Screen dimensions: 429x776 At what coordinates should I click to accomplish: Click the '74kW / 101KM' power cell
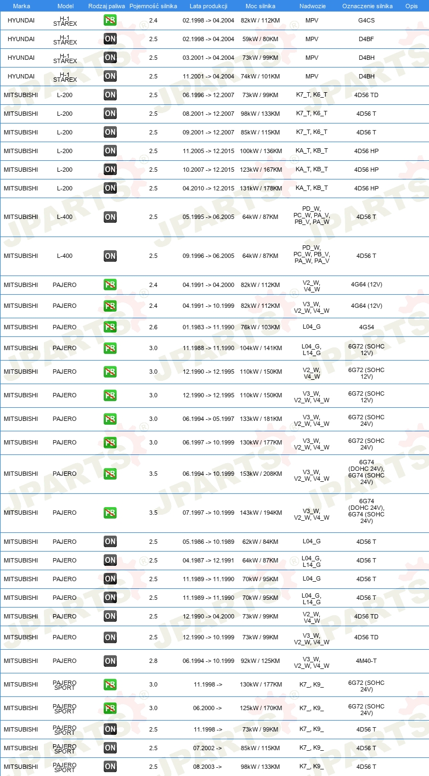pos(261,76)
